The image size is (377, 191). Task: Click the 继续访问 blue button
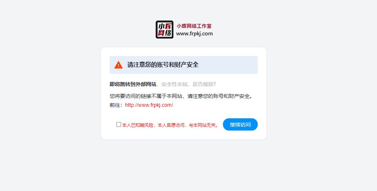coord(240,125)
